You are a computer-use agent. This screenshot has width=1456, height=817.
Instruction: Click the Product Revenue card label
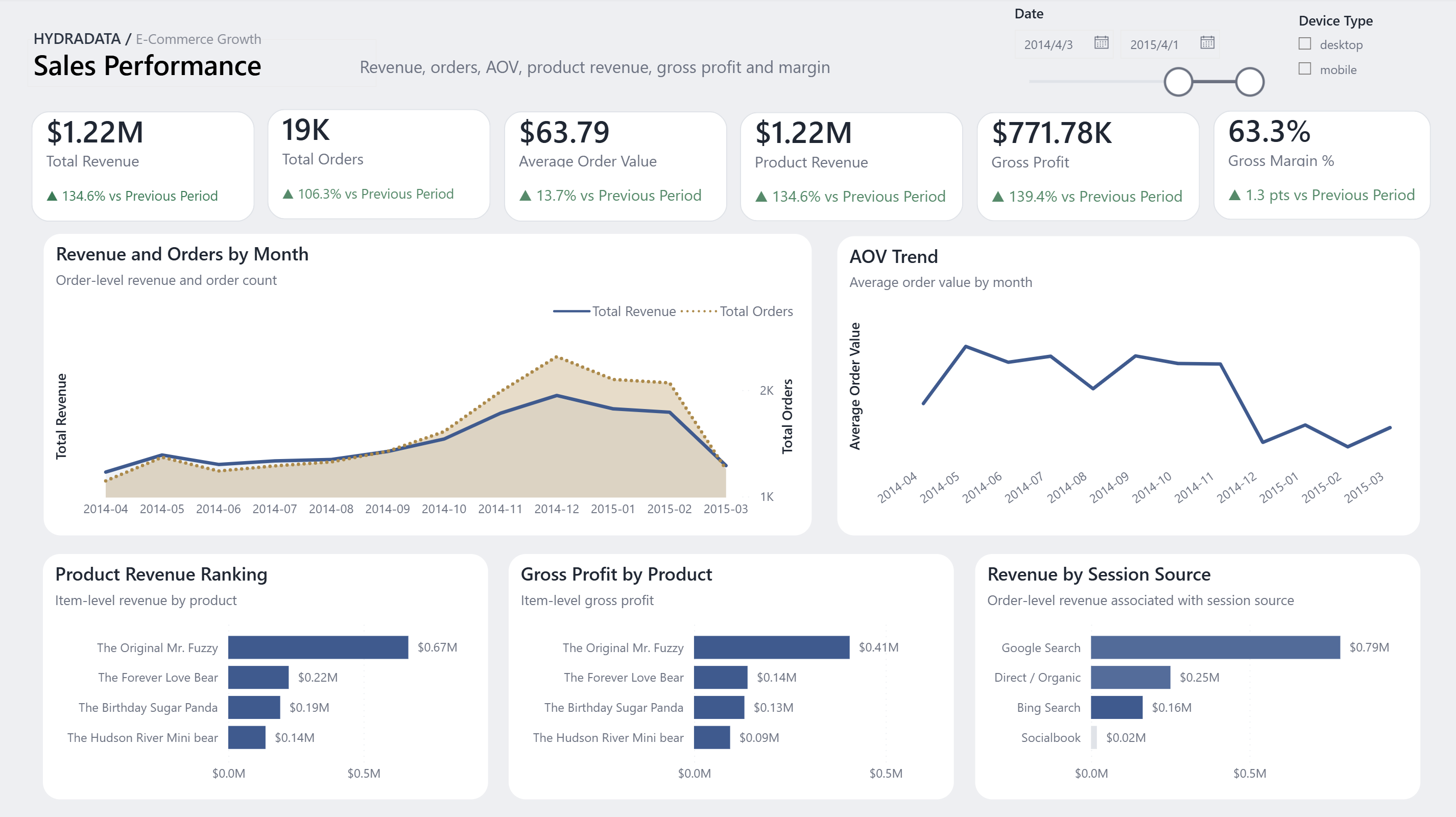(x=811, y=162)
